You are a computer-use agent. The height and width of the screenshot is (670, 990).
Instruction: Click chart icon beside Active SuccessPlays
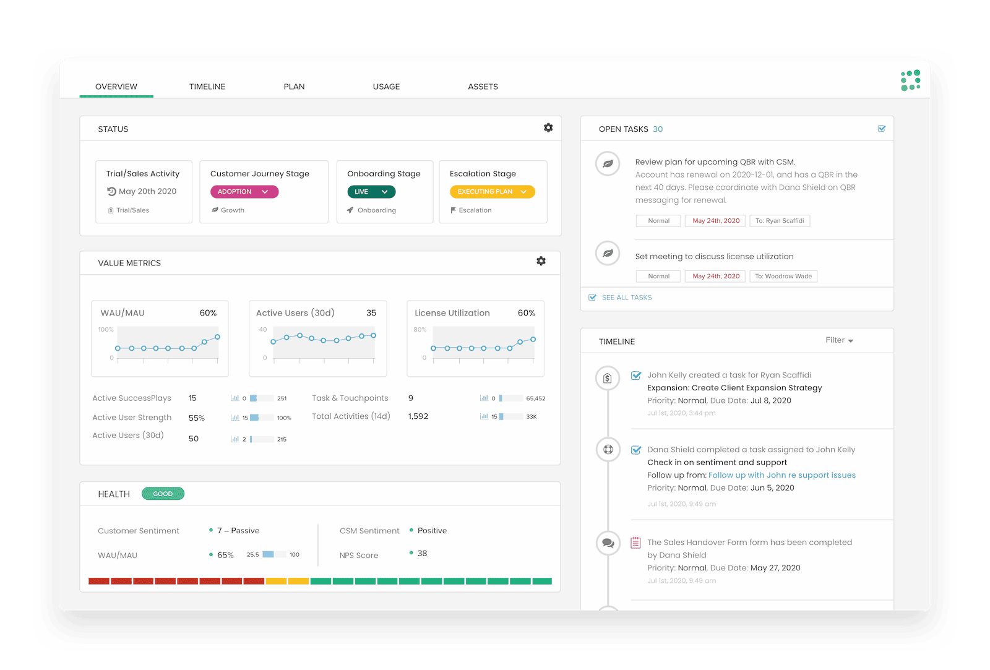(x=235, y=398)
